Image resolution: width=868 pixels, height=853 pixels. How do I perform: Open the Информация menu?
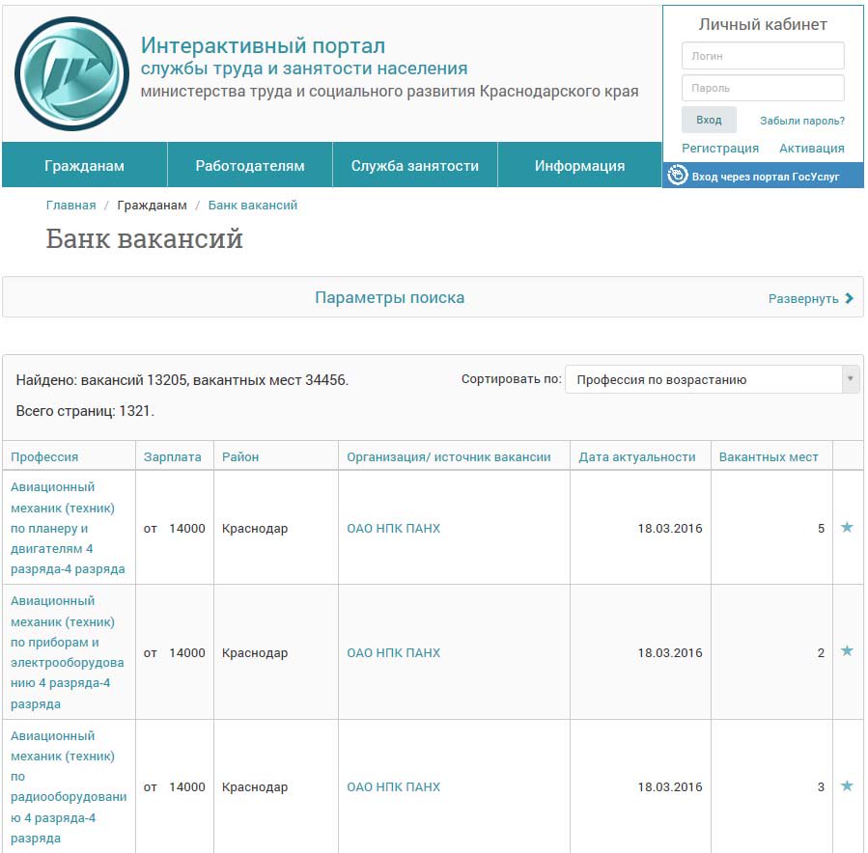pyautogui.click(x=579, y=165)
